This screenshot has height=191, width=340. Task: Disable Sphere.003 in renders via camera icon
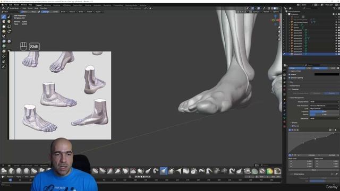click(x=339, y=36)
